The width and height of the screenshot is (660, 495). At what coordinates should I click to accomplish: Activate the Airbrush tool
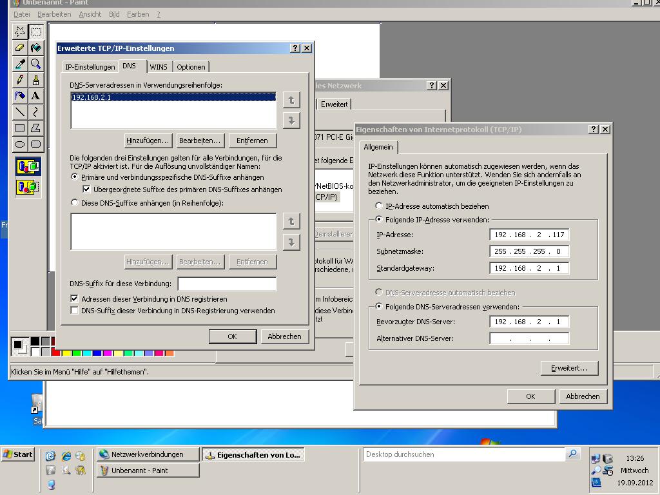[19, 95]
